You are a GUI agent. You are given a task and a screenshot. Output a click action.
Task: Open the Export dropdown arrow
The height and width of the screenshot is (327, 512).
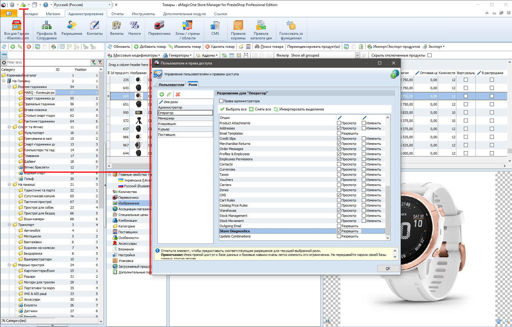click(444, 47)
